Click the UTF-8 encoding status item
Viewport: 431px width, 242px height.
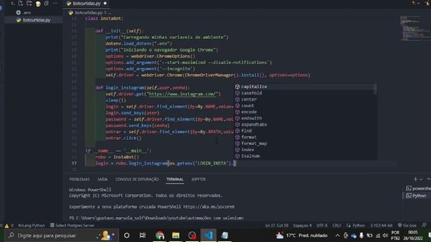coord(322,226)
